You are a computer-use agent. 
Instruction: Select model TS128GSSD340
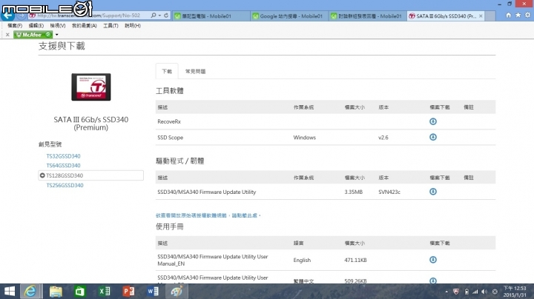91,175
